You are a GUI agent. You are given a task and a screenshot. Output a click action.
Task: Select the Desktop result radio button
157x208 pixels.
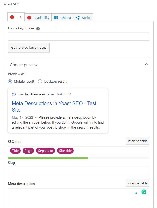[x=40, y=81]
